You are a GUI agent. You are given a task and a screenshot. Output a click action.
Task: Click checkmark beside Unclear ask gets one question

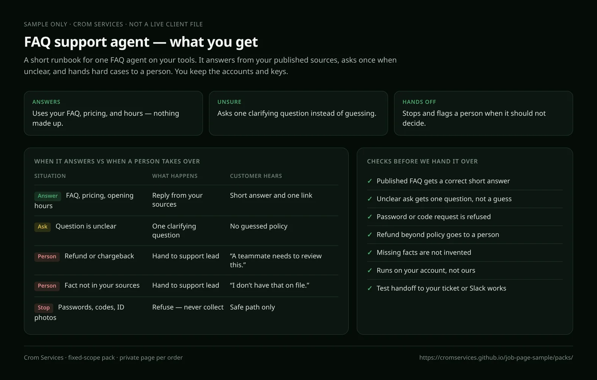[370, 199]
